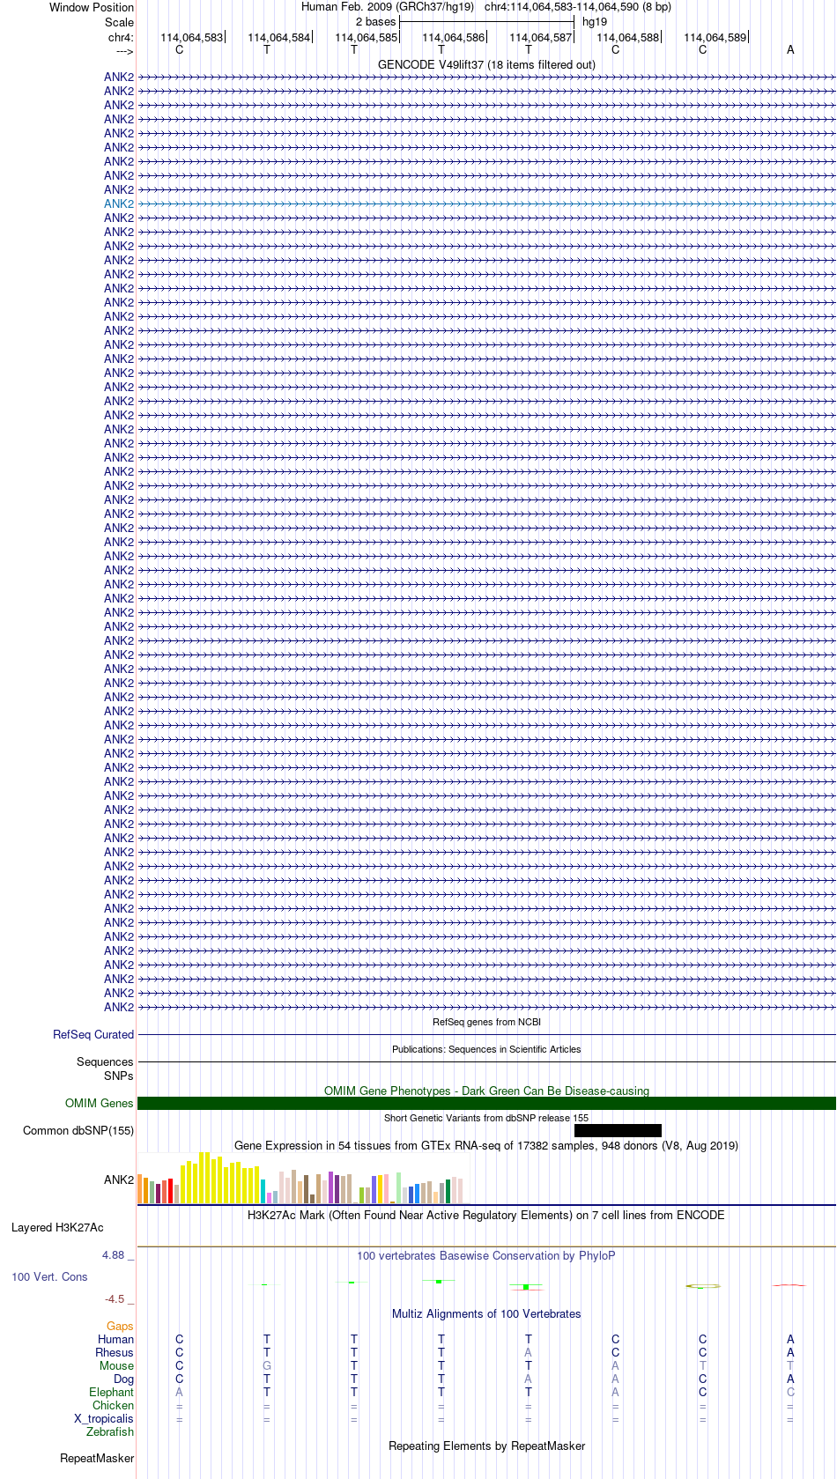
Task: Select the Zebrafish alignment row label
Action: pos(110,1432)
